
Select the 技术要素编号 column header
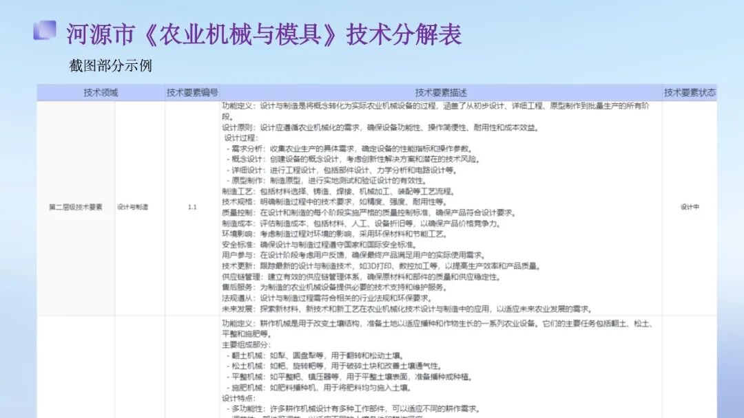pyautogui.click(x=192, y=93)
